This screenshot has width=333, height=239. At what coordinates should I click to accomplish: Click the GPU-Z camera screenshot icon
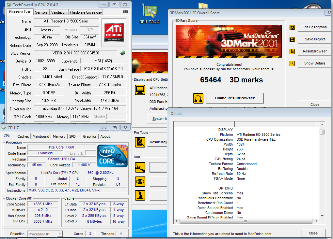(125, 12)
